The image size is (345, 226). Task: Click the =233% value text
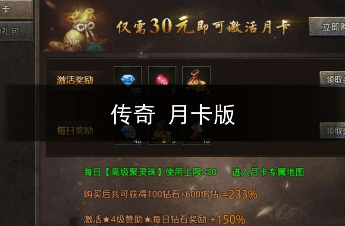click(239, 195)
